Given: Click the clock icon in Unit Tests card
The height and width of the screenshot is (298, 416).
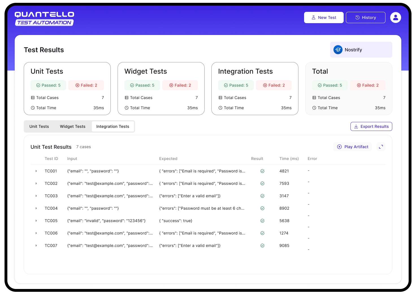Looking at the screenshot, I should click(x=33, y=108).
